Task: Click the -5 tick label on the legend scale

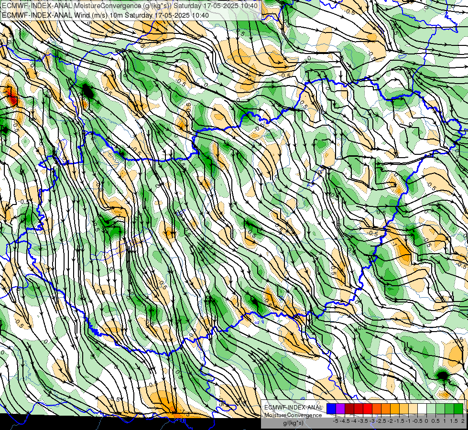Action: click(336, 421)
